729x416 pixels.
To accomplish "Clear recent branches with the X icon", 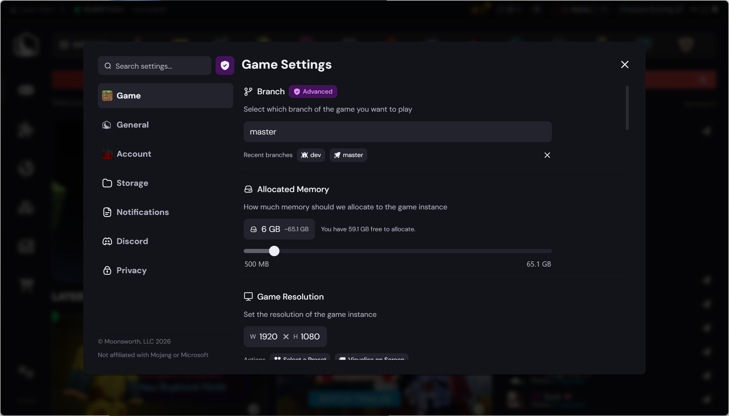I will [x=547, y=155].
